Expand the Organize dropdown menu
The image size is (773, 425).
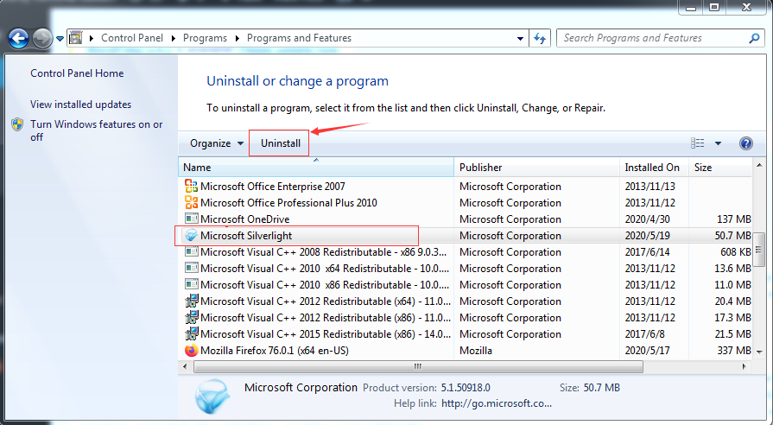217,143
